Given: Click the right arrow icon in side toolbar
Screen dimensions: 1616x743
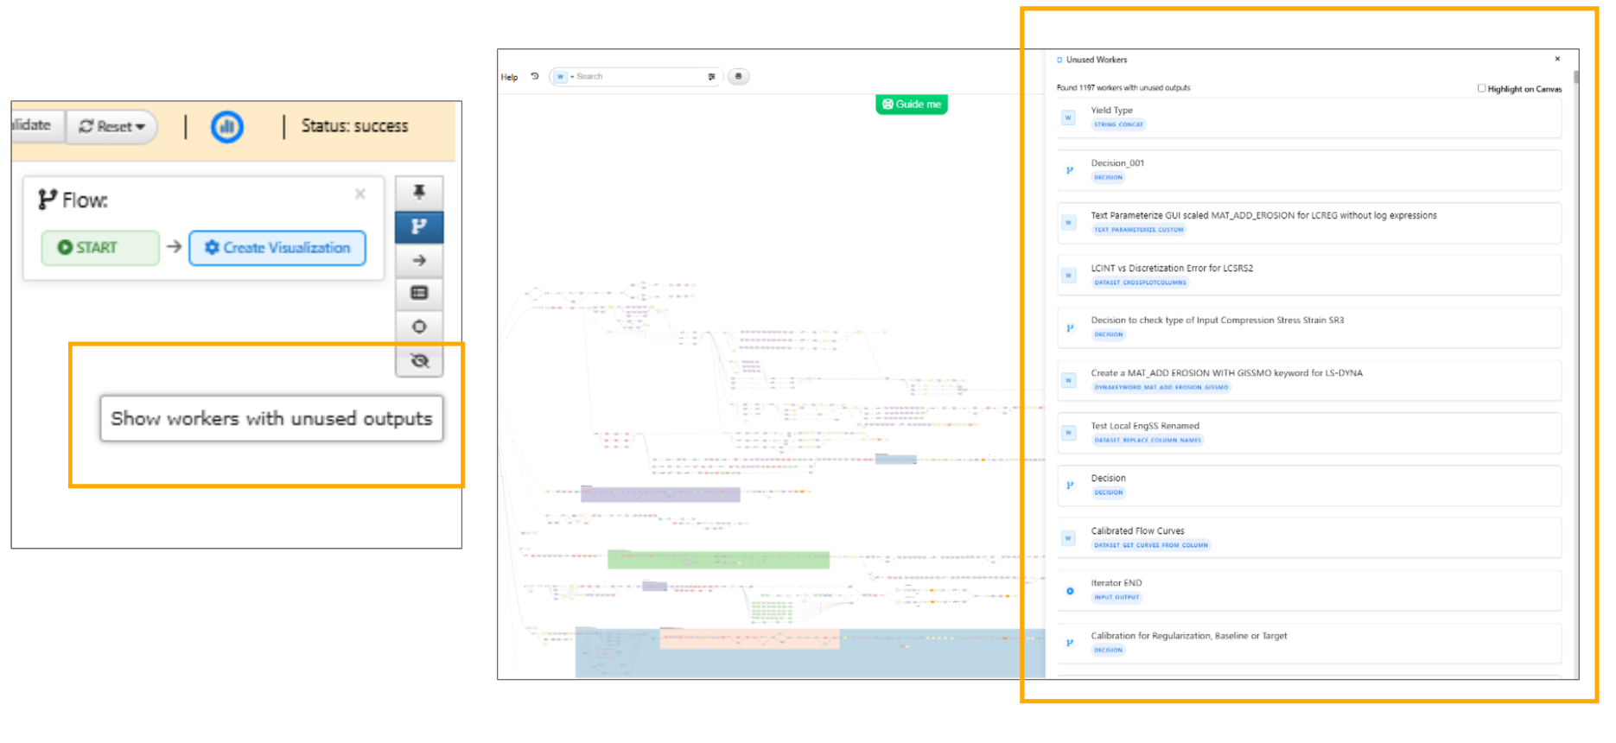Looking at the screenshot, I should 419,260.
